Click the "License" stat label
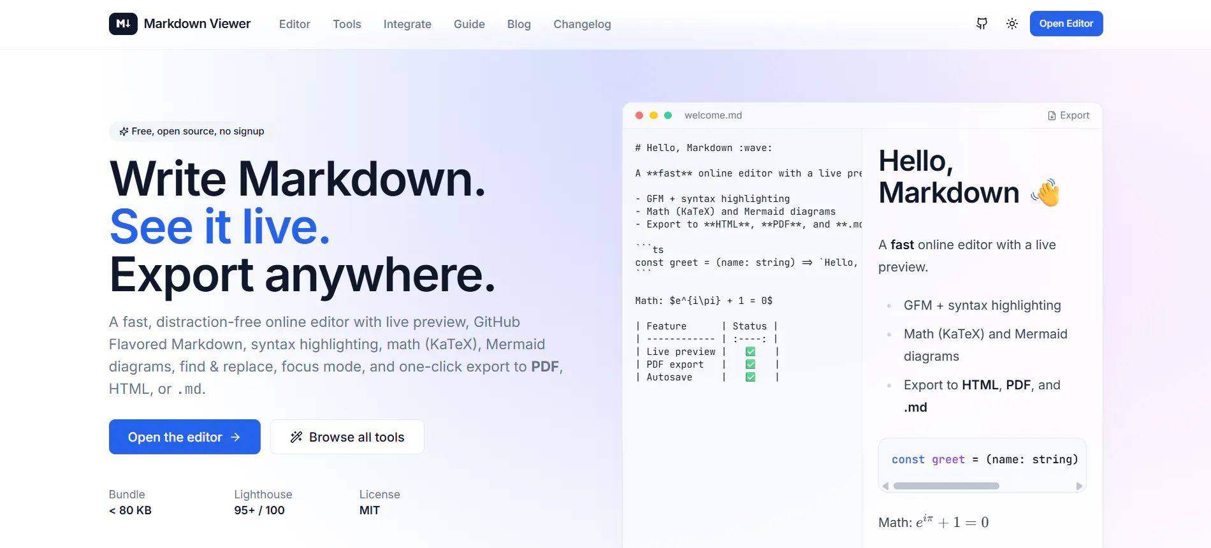 380,494
